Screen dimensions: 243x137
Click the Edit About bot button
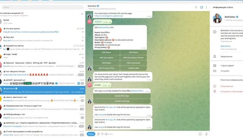133,53
